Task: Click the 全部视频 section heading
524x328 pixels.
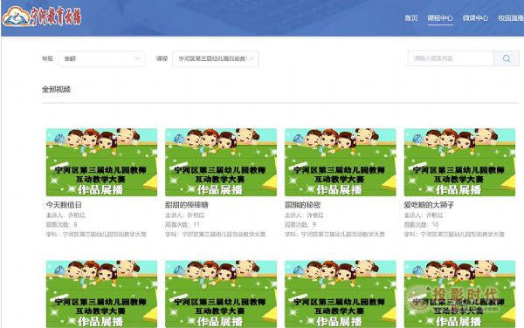Action: coord(56,89)
